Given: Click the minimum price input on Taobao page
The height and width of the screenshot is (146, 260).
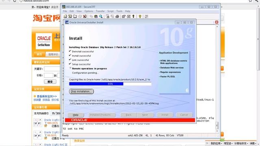Looking at the screenshot, I should click(x=48, y=75).
